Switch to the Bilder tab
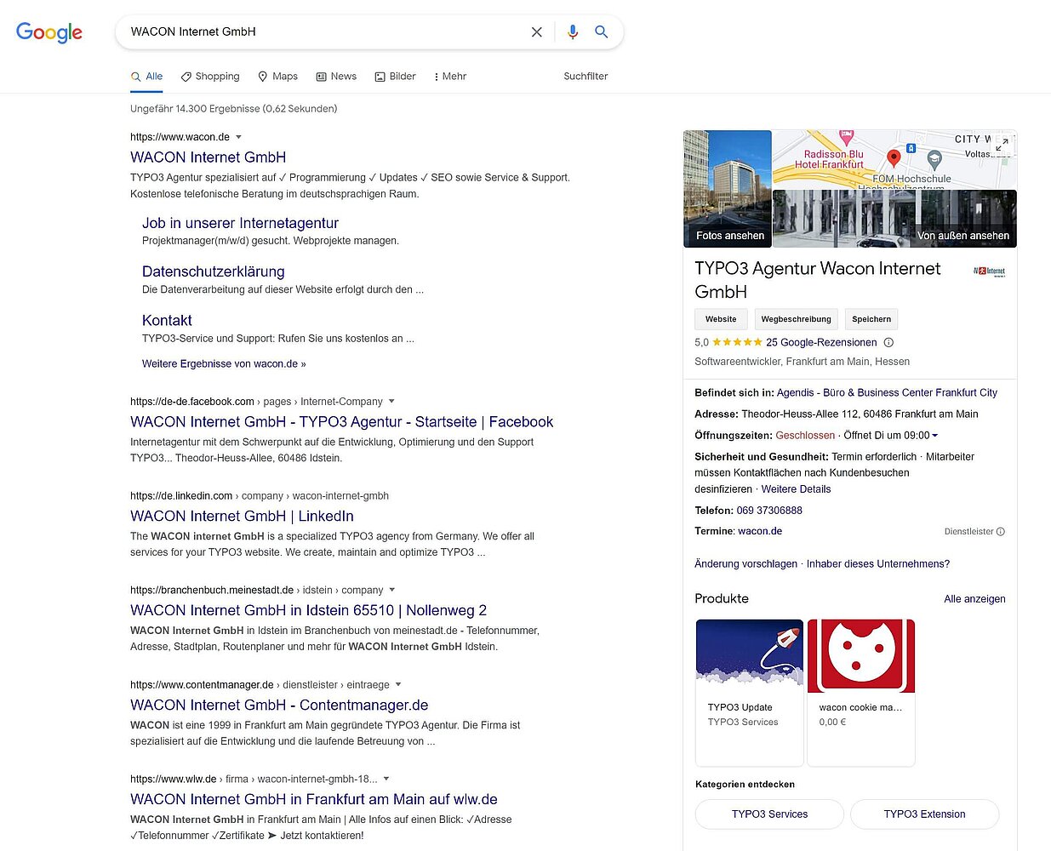The height and width of the screenshot is (851, 1051). coord(396,77)
